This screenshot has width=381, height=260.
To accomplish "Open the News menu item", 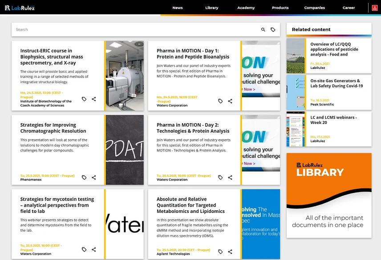I will 178,8.
